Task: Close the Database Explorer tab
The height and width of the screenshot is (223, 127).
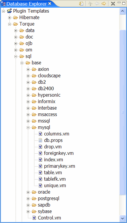Action: (x=50, y=4)
